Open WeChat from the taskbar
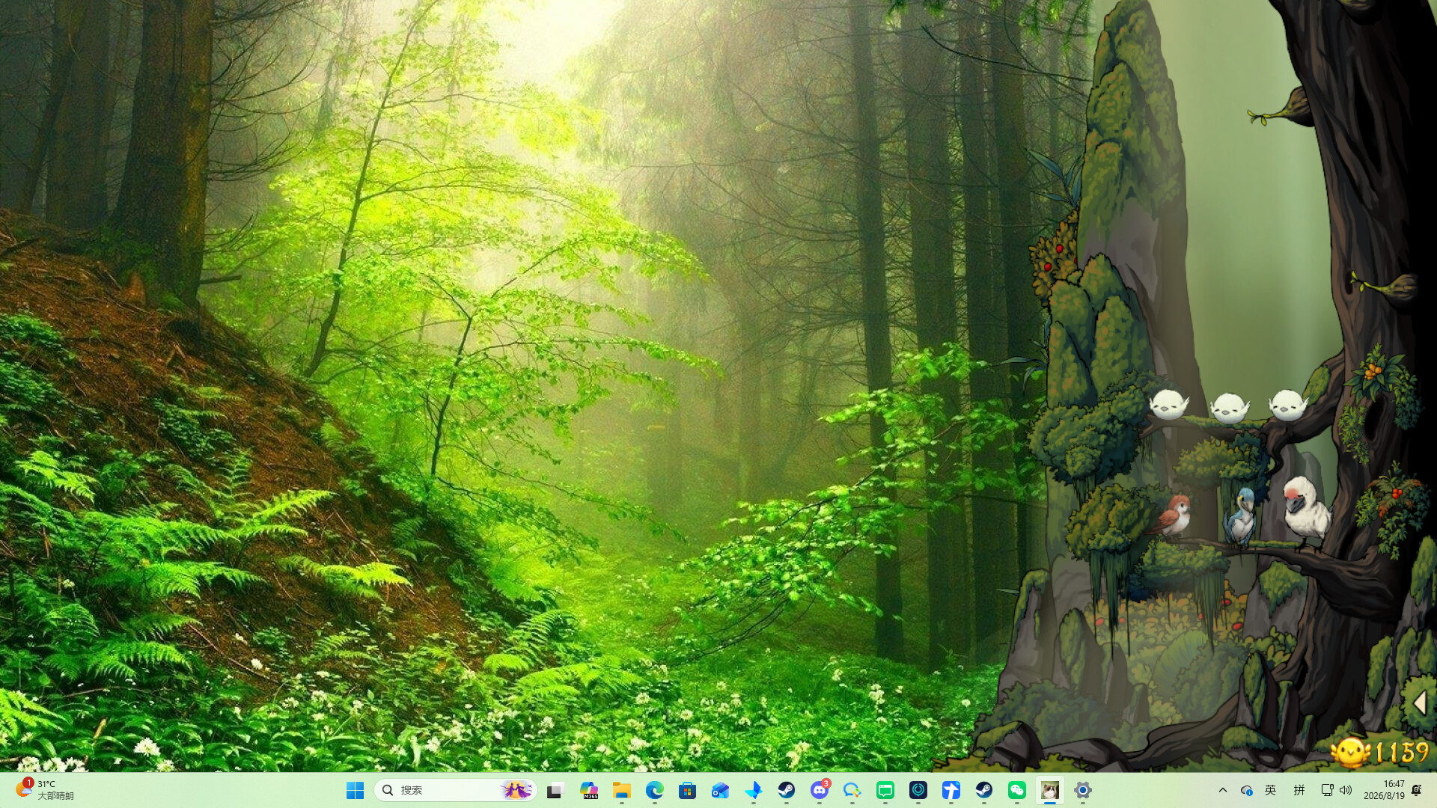The height and width of the screenshot is (808, 1437). [1017, 790]
